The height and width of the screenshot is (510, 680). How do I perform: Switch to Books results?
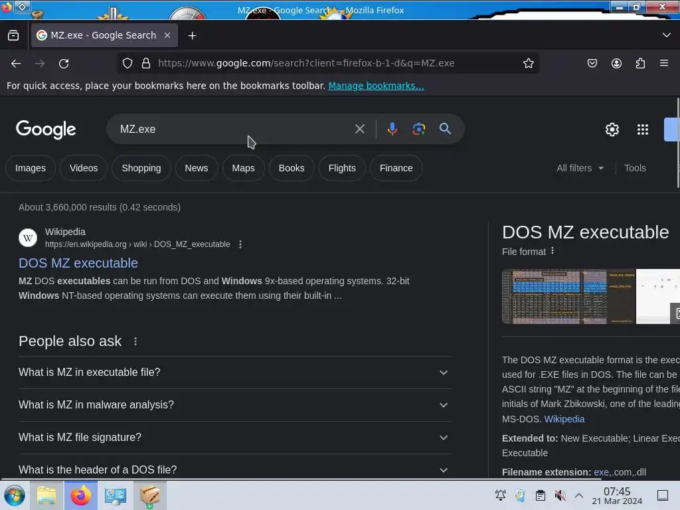[x=292, y=168]
